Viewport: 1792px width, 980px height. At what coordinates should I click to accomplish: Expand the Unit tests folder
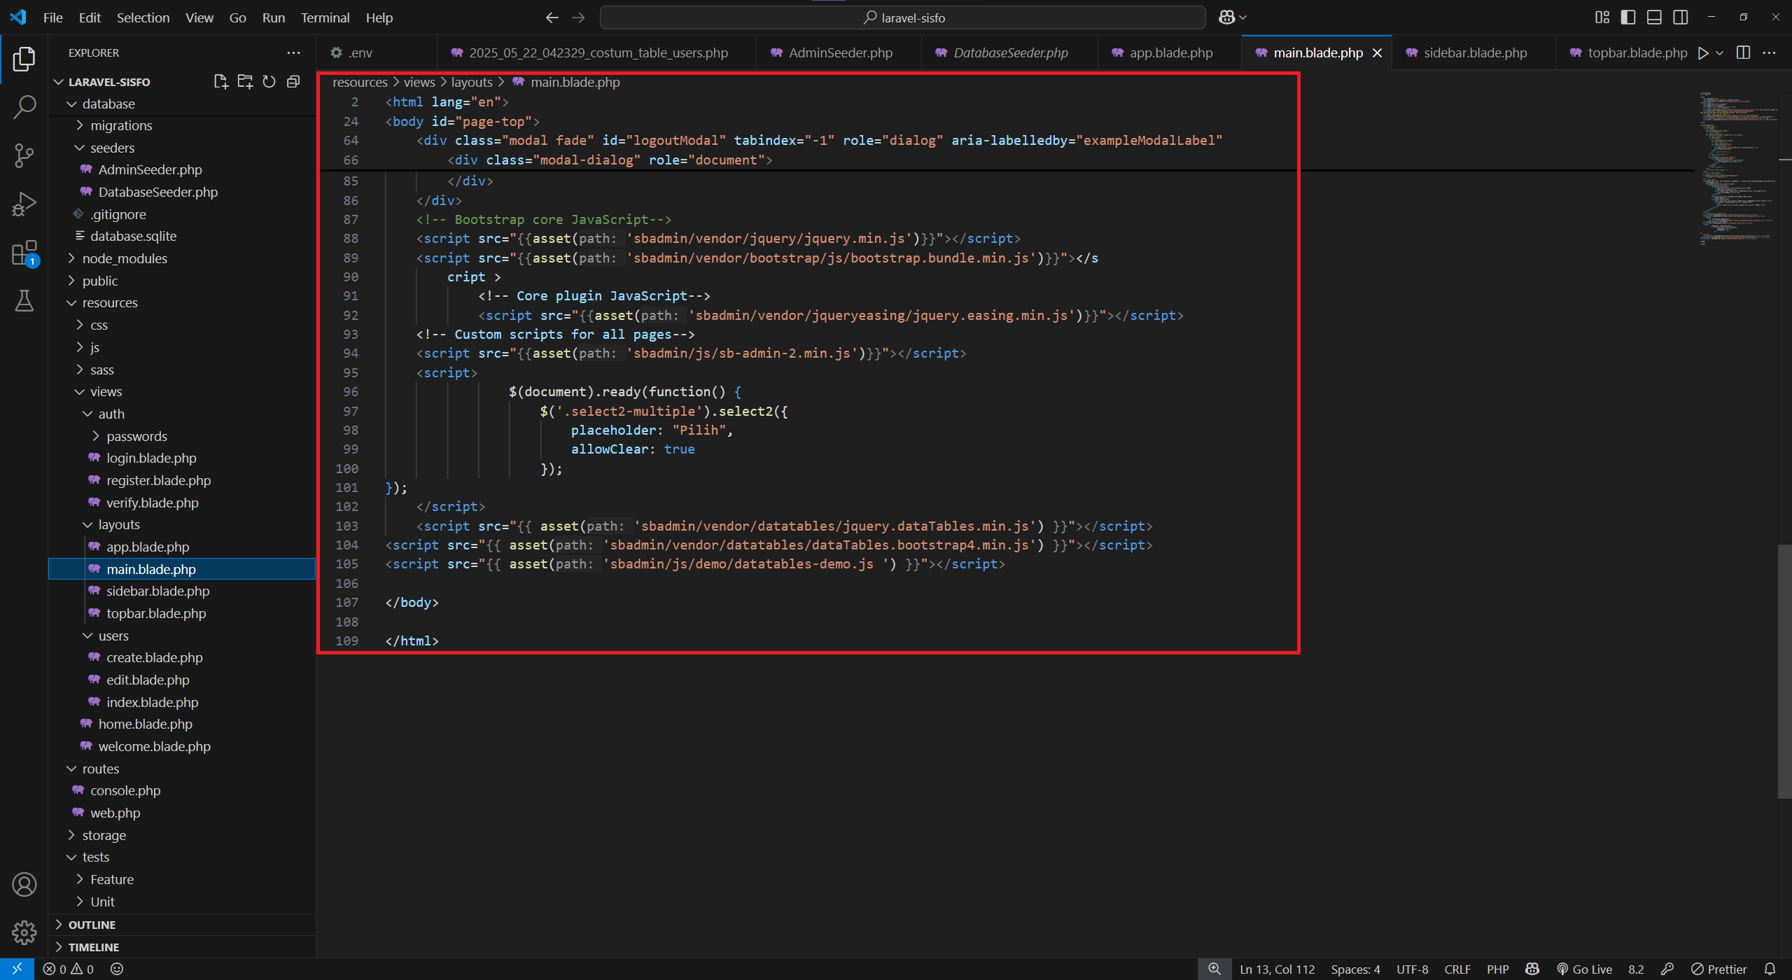[x=102, y=901]
